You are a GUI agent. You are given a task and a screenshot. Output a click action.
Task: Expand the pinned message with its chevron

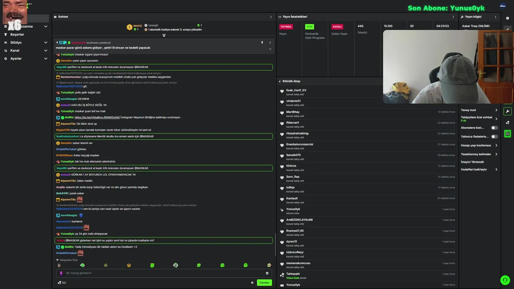270,49
